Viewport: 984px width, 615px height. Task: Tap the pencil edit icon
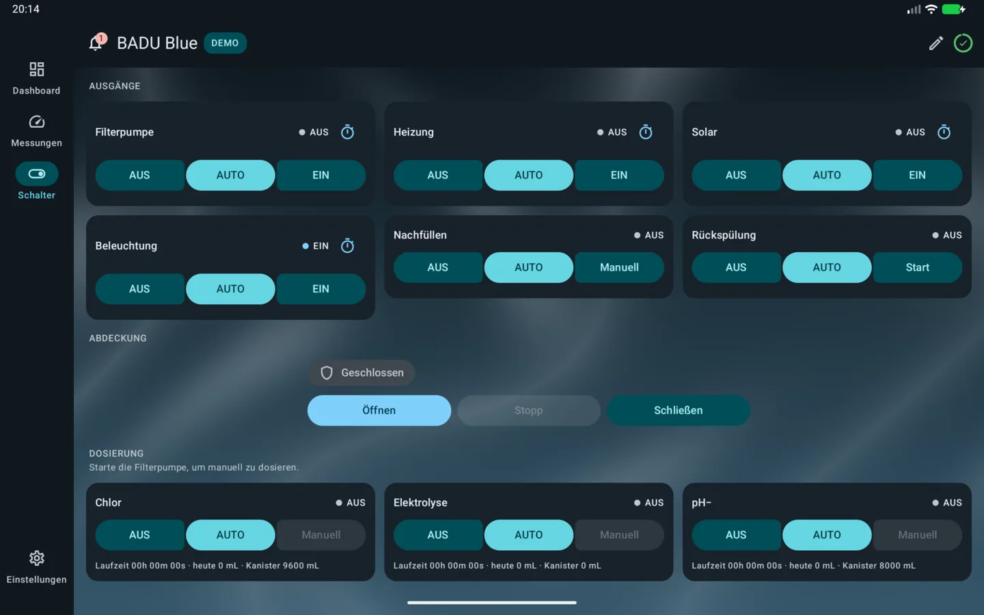[x=935, y=43]
